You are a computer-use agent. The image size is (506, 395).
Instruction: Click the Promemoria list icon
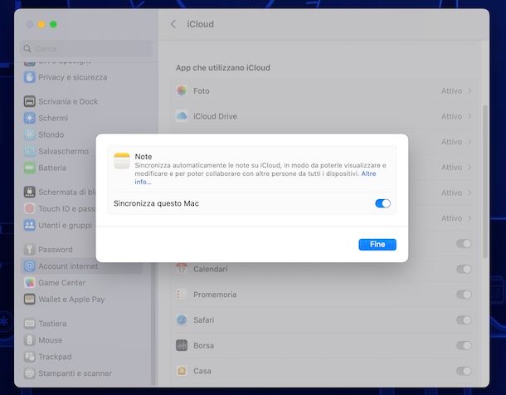tap(182, 295)
